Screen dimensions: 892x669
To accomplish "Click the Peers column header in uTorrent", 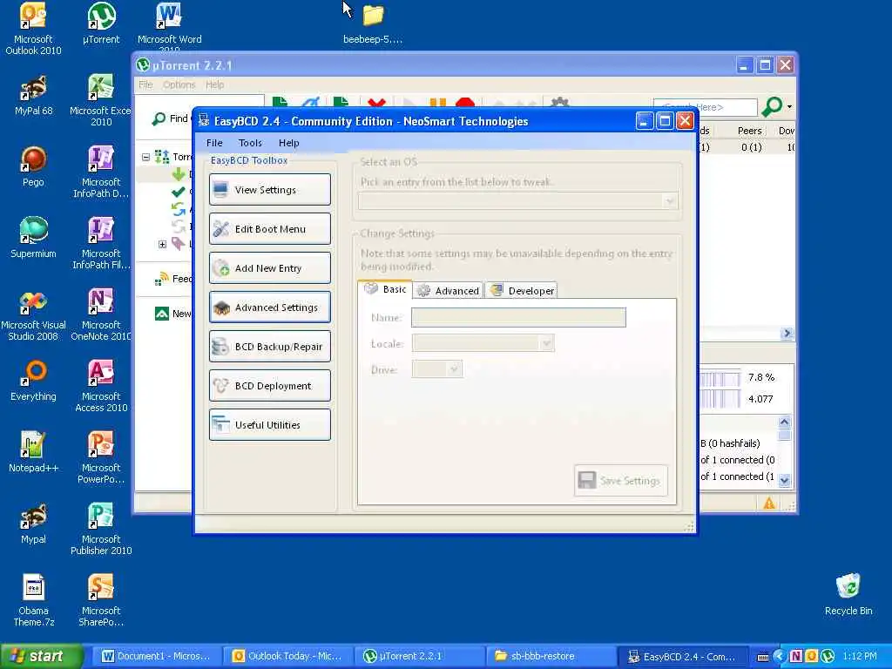I will point(749,131).
